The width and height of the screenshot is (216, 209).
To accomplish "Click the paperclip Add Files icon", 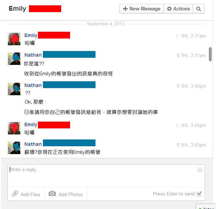I will (15, 194).
